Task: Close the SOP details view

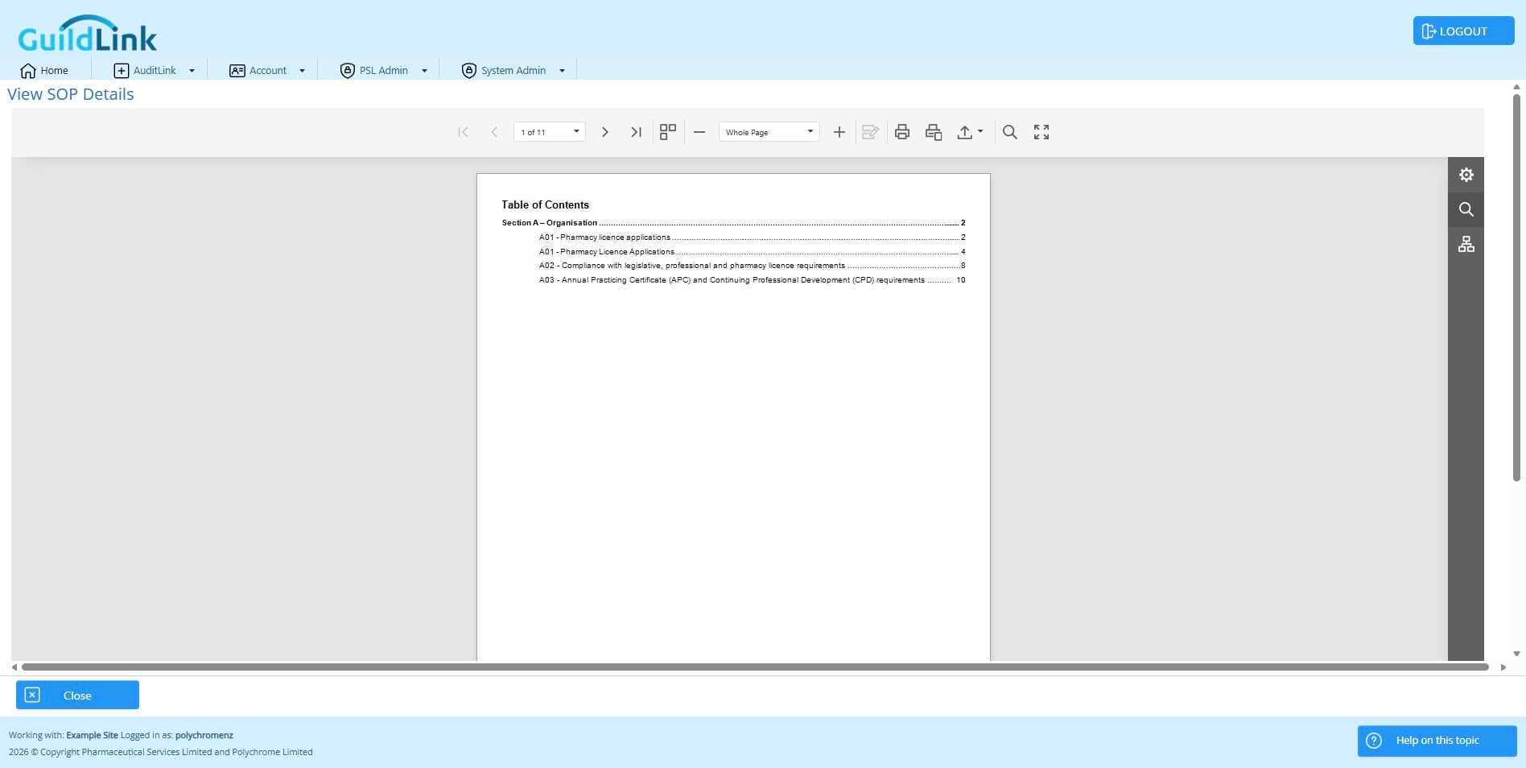Action: [x=77, y=695]
